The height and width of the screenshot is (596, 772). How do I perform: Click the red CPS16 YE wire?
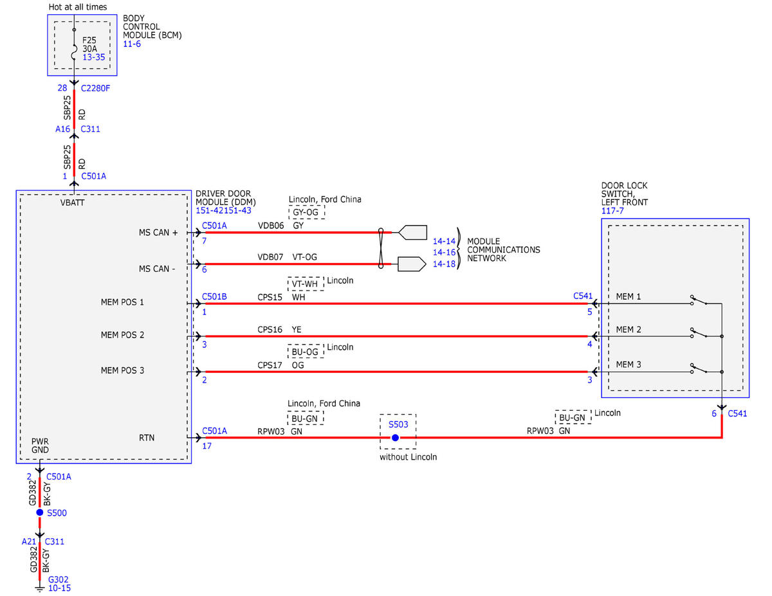tap(393, 336)
